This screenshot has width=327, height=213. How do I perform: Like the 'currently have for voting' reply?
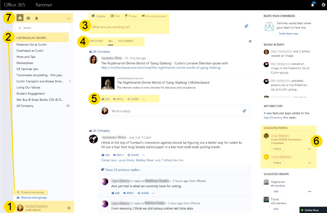[116, 193]
